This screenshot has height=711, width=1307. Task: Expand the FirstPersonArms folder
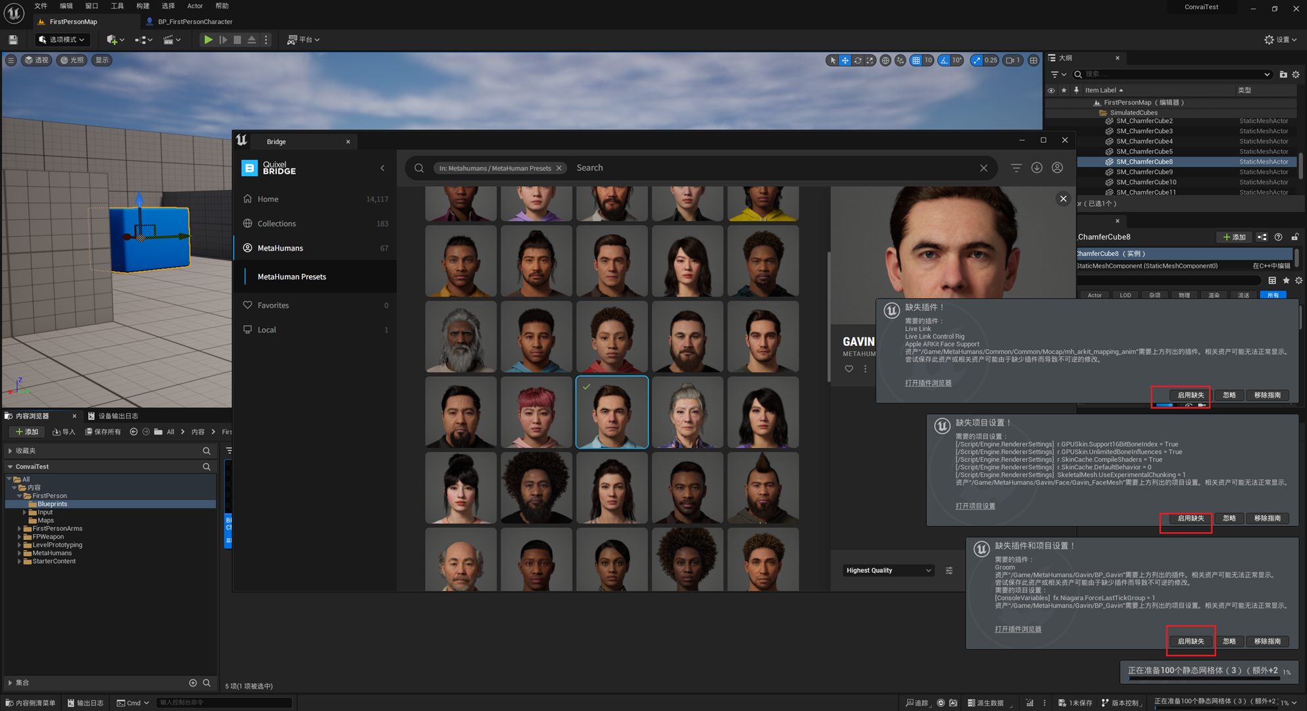[19, 528]
